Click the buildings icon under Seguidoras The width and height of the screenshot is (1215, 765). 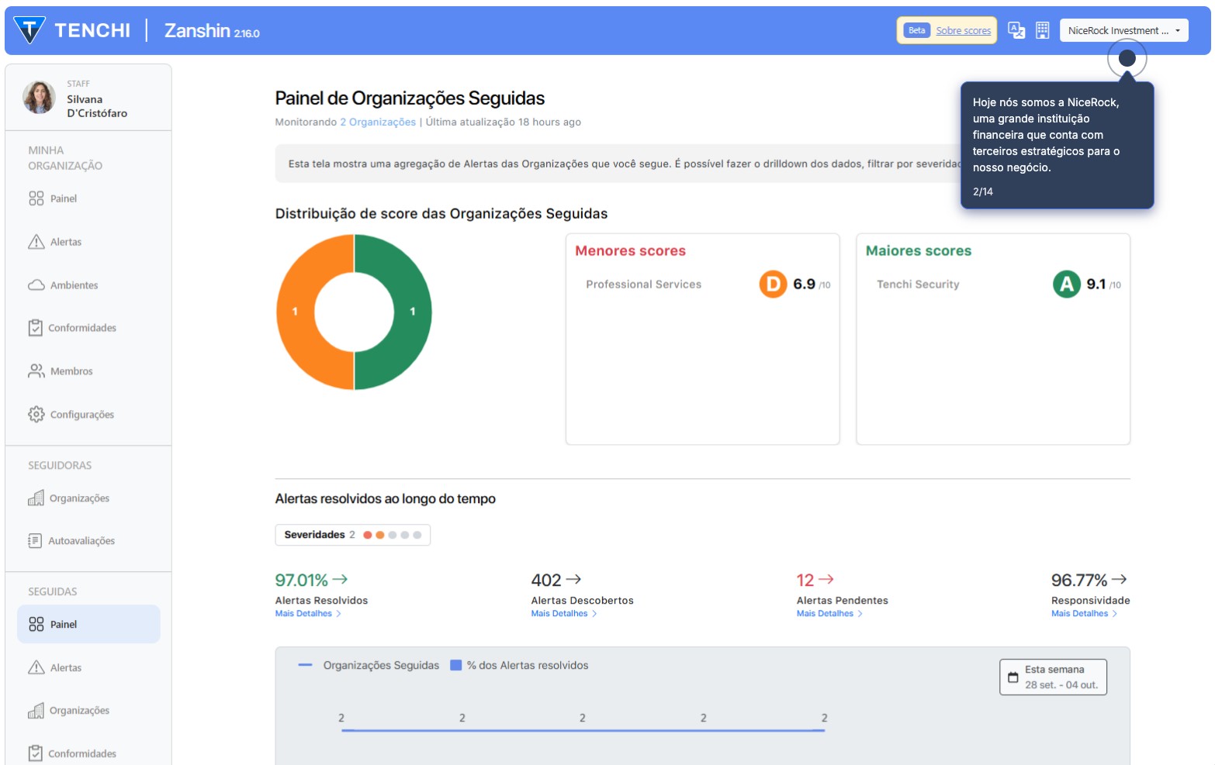click(36, 498)
